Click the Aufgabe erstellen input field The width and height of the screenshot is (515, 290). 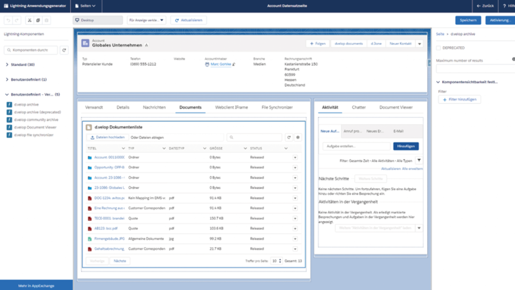tap(357, 146)
